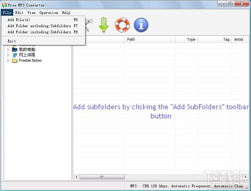
Task: Click the lifebuoy help toolbar icon
Action: [x=122, y=25]
